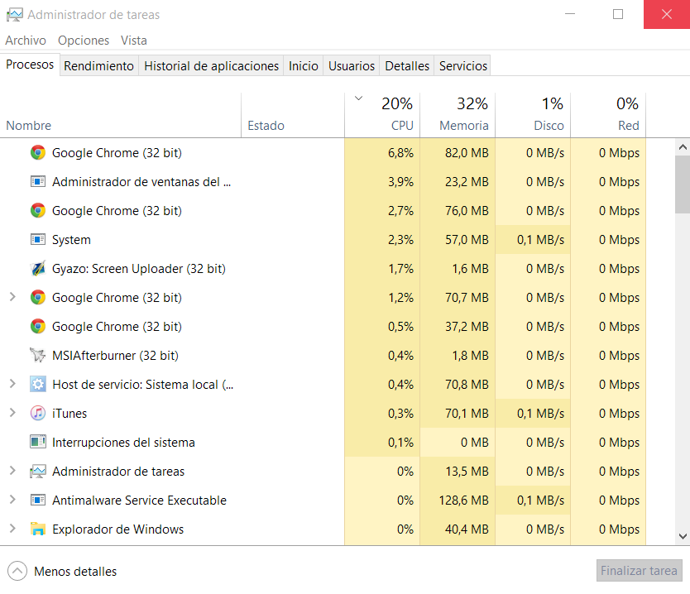Click the 57,0 MB memory value

point(467,240)
